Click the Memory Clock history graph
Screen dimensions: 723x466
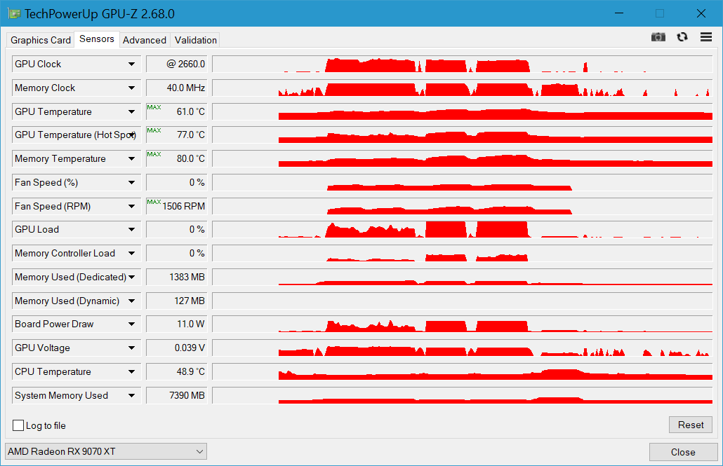[463, 88]
